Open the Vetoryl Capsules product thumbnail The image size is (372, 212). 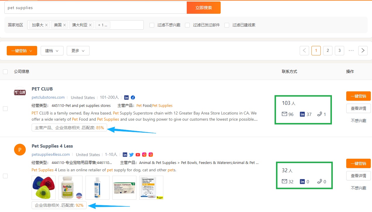click(x=124, y=188)
